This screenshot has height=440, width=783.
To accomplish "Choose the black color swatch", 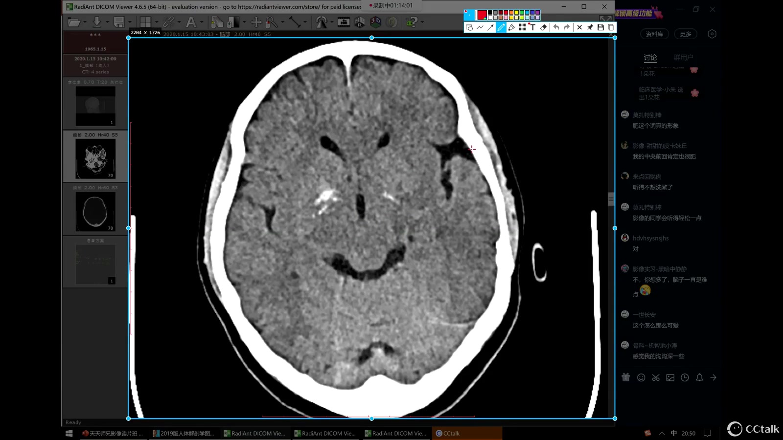I will point(490,12).
